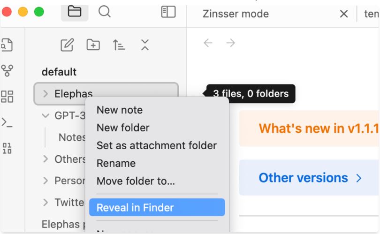
Task: Toggle the sidebar panel icon
Action: coord(167,13)
